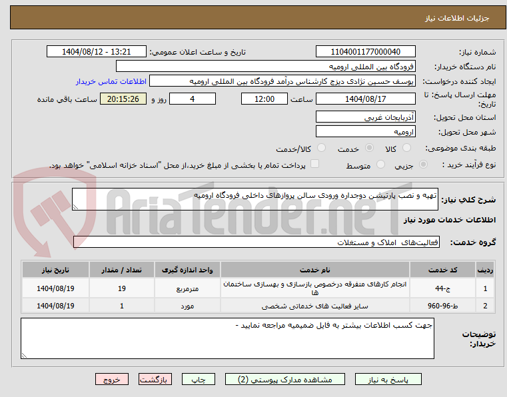Click the چاپ print button
The width and height of the screenshot is (507, 397).
click(x=199, y=379)
